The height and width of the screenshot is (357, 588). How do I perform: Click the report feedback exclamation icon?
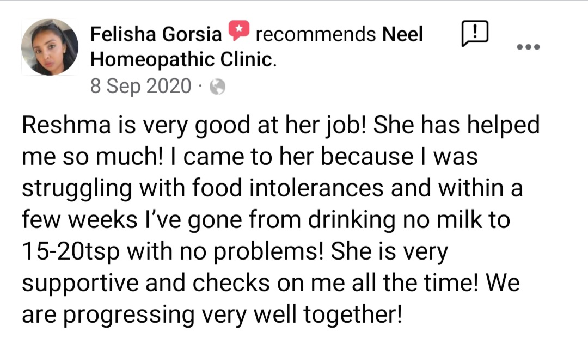pos(475,34)
